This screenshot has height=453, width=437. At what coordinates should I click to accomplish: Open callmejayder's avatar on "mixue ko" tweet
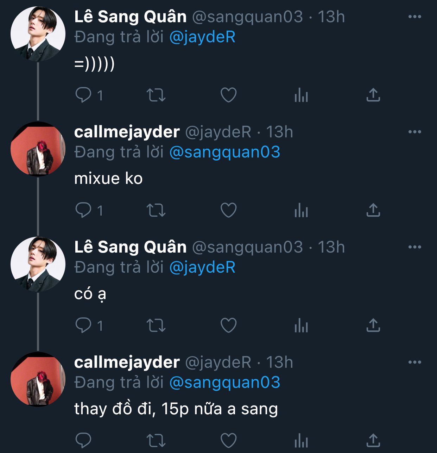[x=38, y=149]
